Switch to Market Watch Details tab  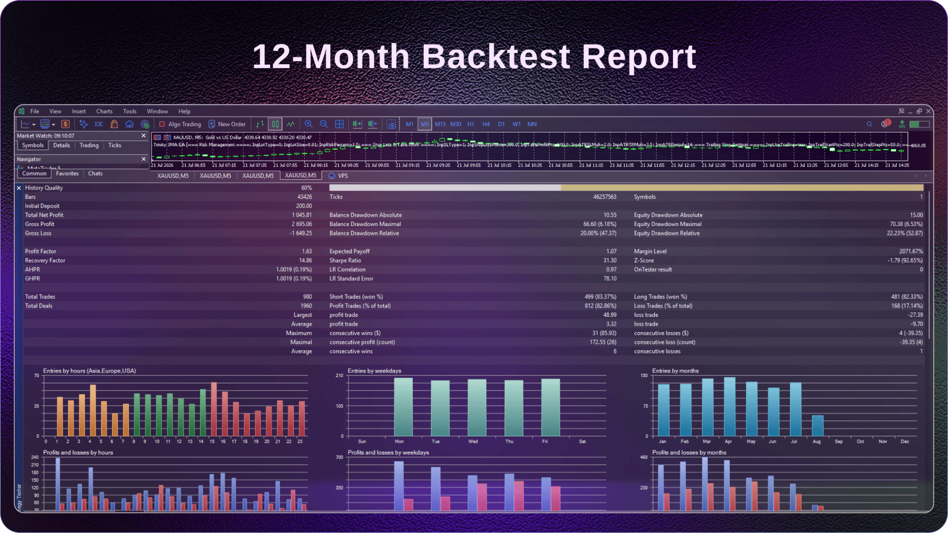[62, 146]
